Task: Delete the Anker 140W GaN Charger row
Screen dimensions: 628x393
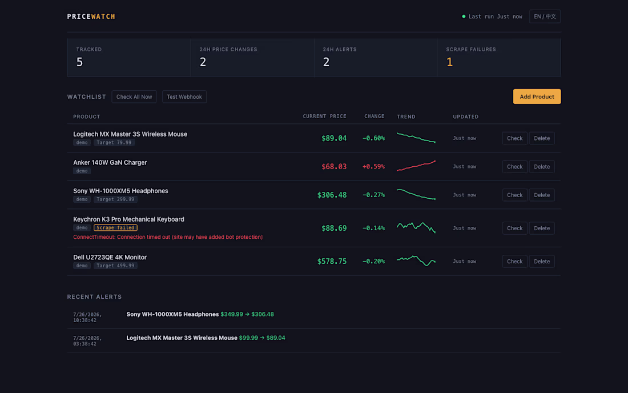Action: tap(541, 167)
